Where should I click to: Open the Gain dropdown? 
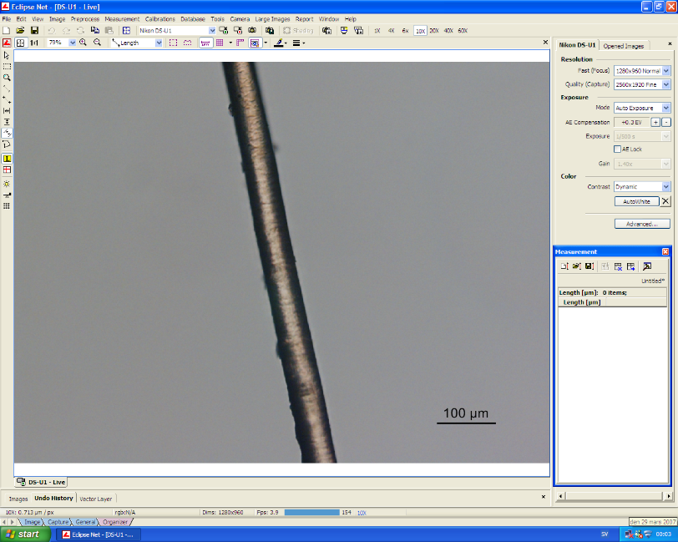tap(666, 164)
